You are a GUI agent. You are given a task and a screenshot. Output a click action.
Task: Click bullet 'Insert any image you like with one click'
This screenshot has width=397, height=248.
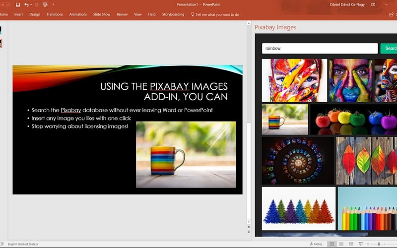81,118
